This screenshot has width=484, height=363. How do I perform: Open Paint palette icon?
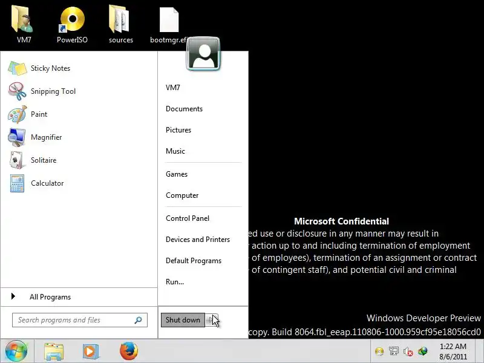(x=18, y=114)
